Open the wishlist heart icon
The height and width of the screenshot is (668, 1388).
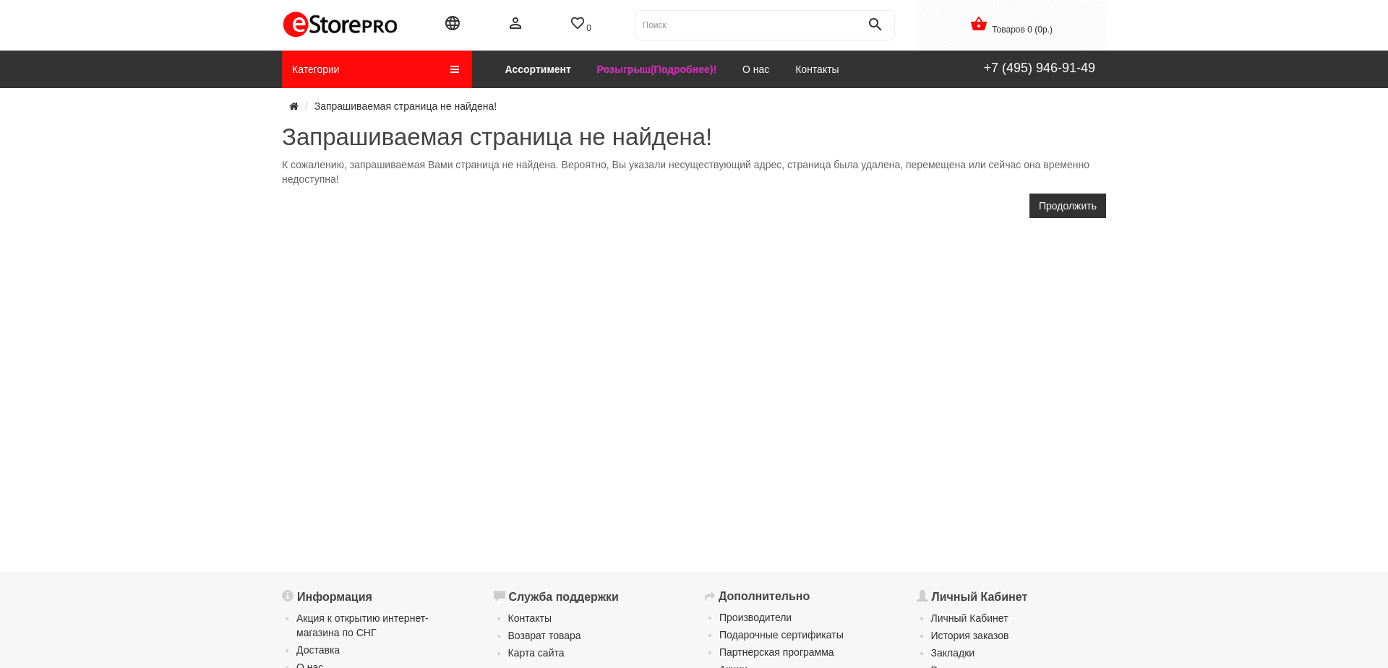577,22
